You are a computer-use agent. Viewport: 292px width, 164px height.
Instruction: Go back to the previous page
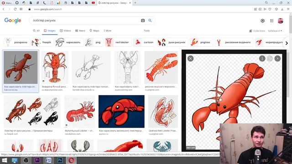[3, 9]
